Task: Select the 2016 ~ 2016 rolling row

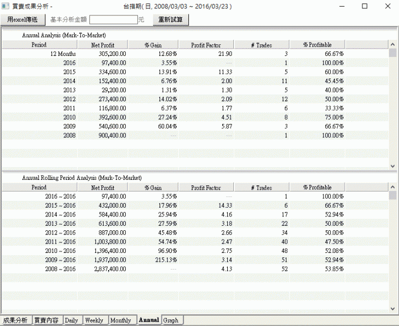Action: [195, 196]
